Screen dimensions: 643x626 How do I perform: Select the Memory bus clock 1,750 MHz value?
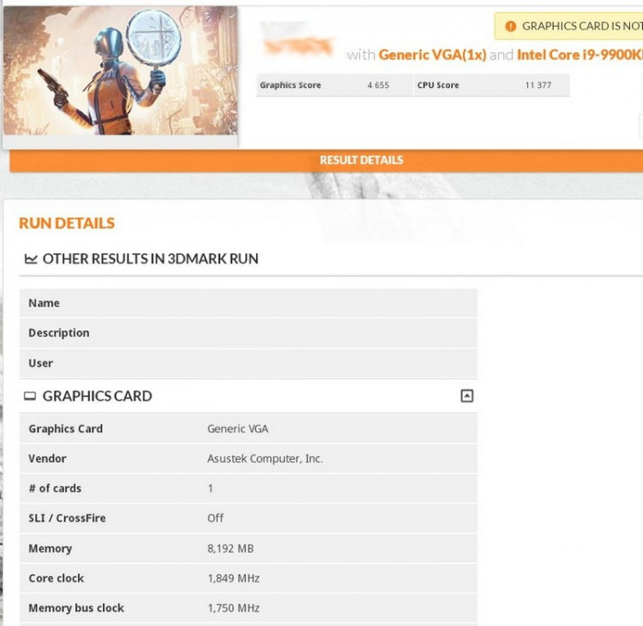pyautogui.click(x=233, y=609)
